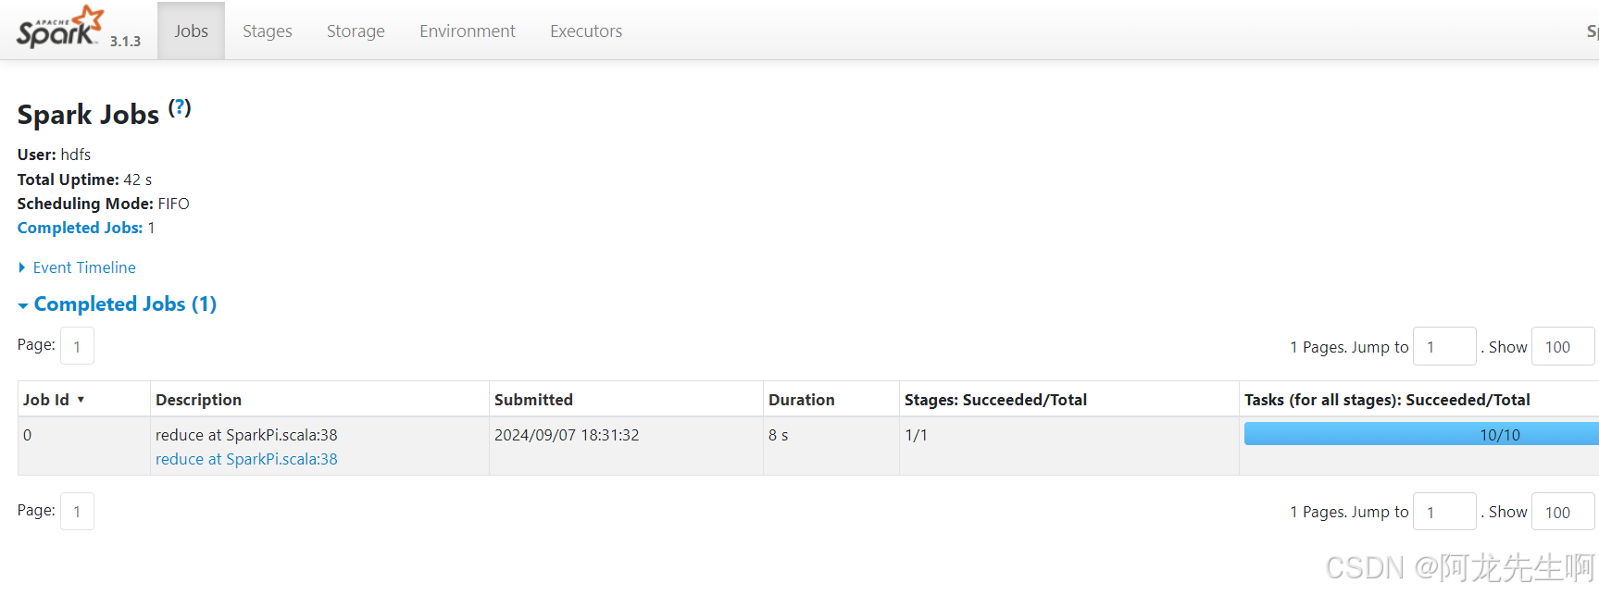Switch to the Stages tab
Screen dimensions: 1599x595
[267, 31]
